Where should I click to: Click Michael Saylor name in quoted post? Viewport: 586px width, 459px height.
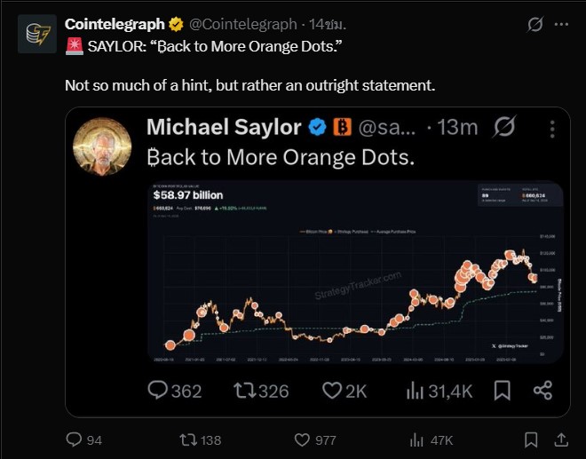coord(224,127)
